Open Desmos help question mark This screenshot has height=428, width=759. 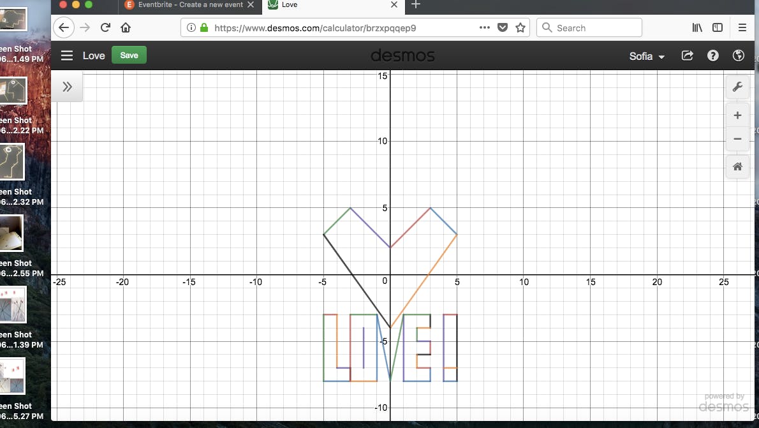pyautogui.click(x=712, y=55)
